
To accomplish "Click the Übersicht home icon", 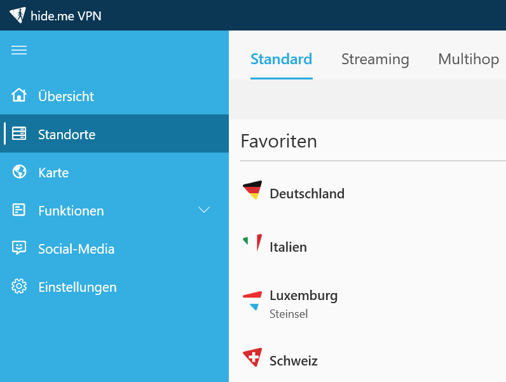I will (x=19, y=95).
